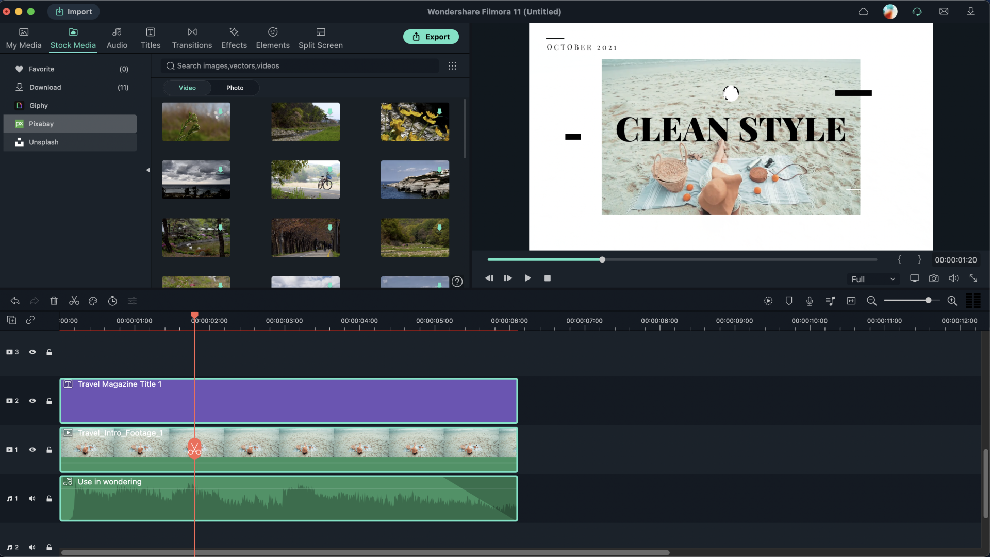Open the grid view options menu
Screen dimensions: 990x557
pos(452,66)
